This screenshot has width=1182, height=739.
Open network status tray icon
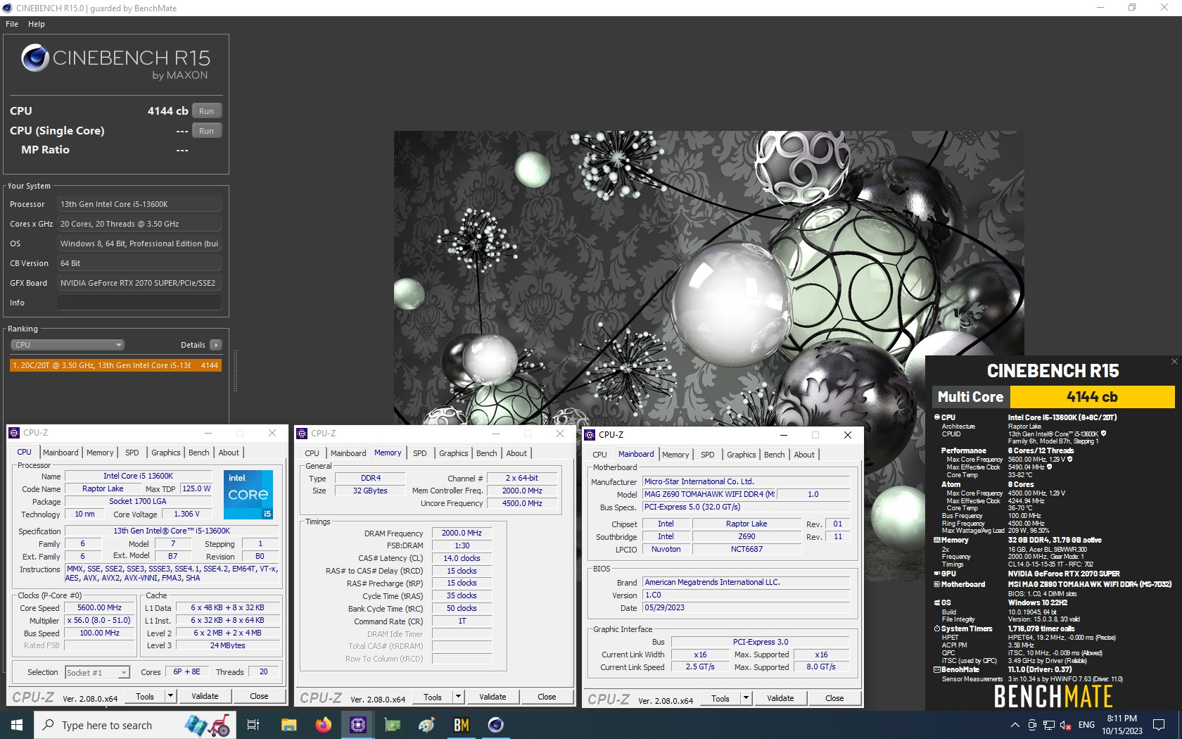pos(1049,725)
